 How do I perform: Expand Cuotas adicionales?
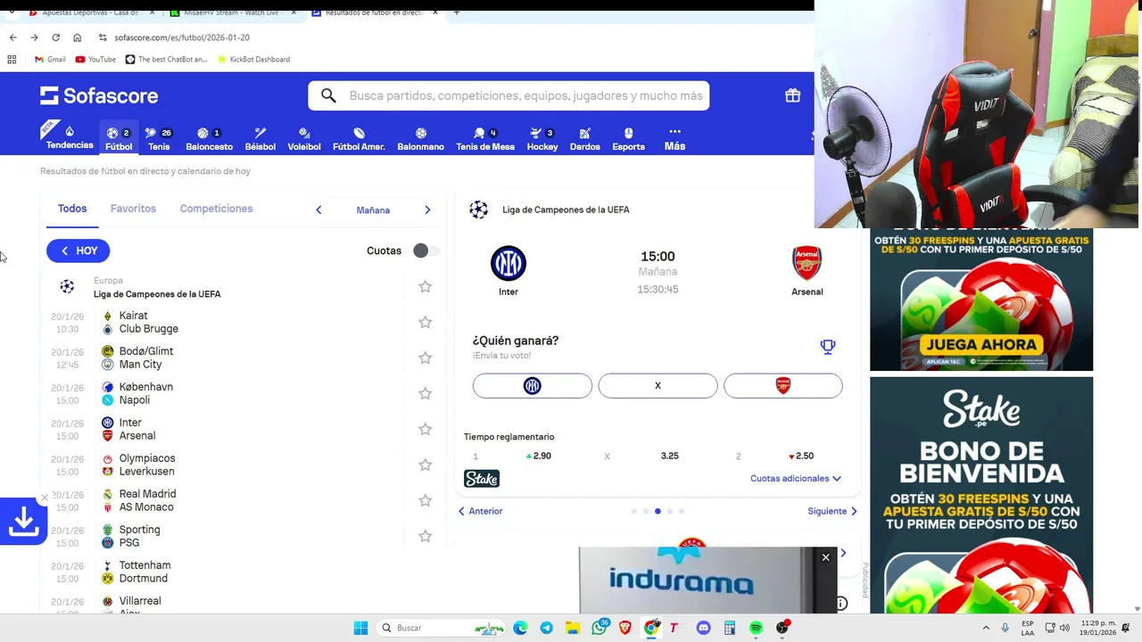[x=796, y=479]
